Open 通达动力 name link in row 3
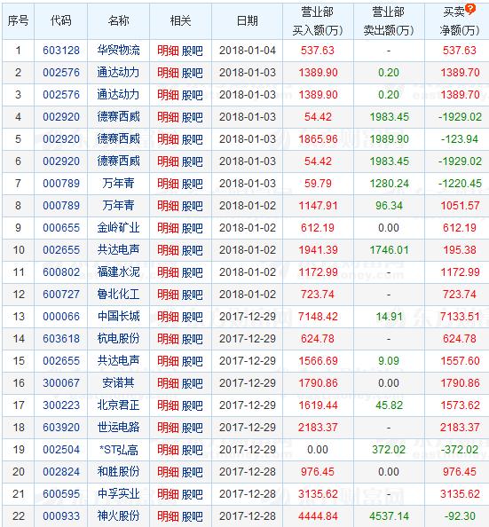Image resolution: width=489 pixels, height=527 pixels. point(118,95)
